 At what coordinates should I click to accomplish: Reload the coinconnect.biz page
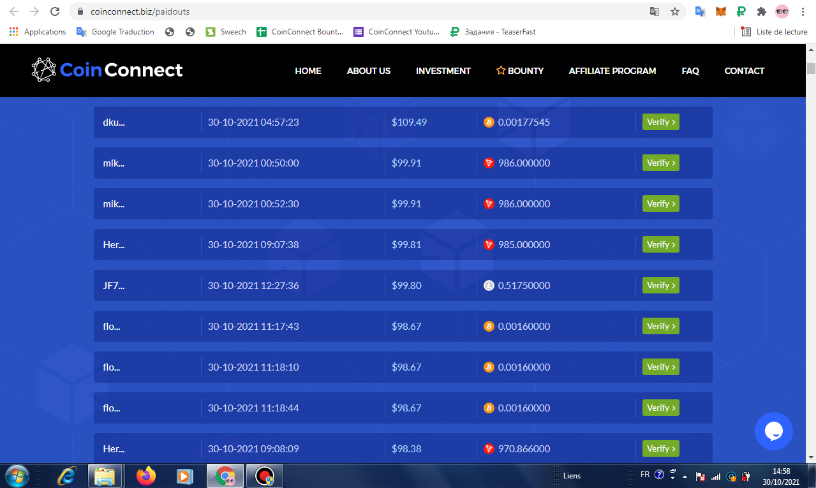[55, 11]
